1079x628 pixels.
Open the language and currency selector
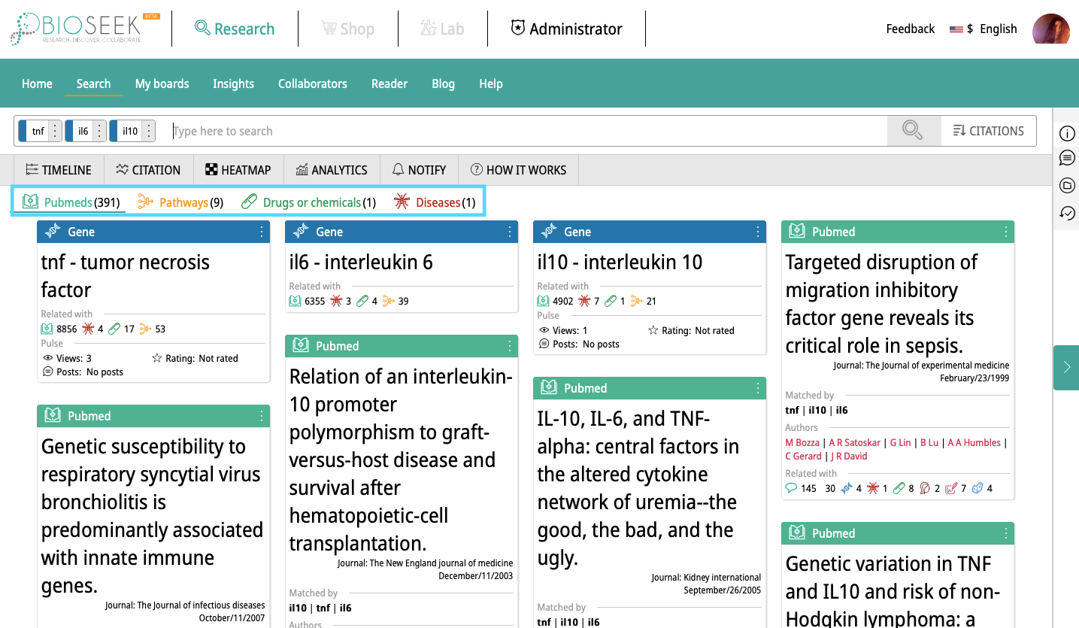coord(983,29)
